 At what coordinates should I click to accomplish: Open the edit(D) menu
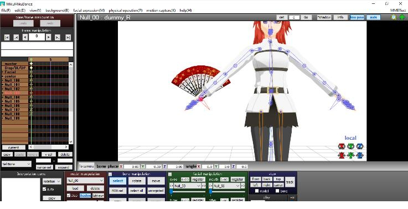[x=20, y=11]
